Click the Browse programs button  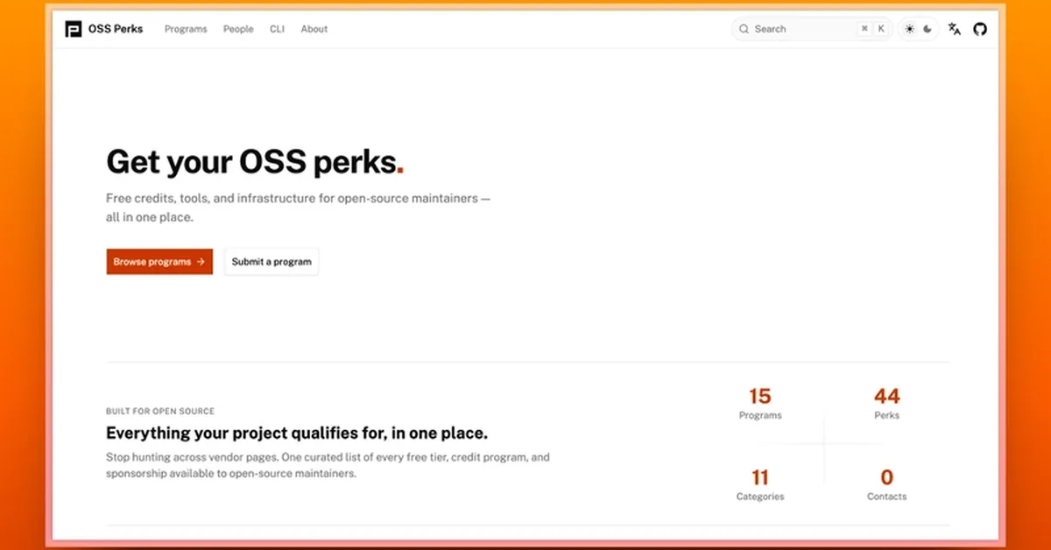(159, 261)
